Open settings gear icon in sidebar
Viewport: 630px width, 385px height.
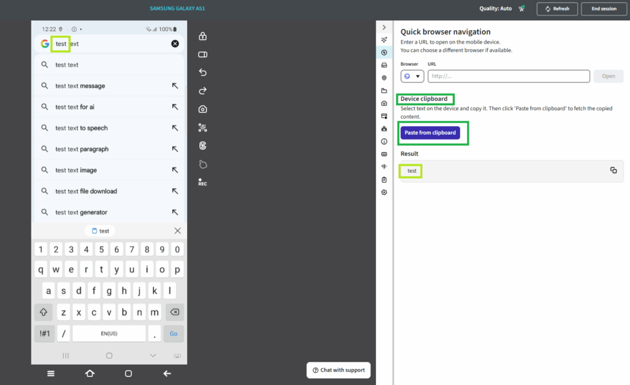384,193
